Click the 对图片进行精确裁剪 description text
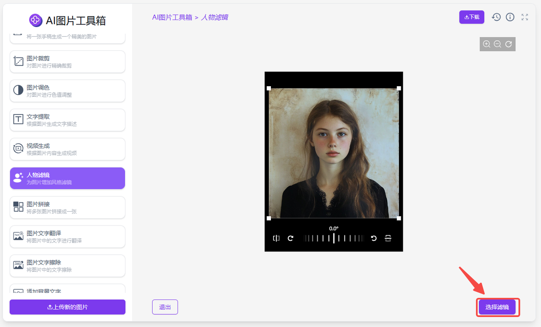 click(49, 65)
